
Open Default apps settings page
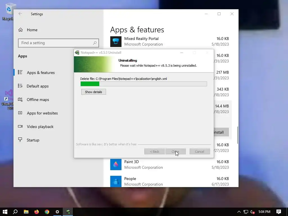coord(38,86)
